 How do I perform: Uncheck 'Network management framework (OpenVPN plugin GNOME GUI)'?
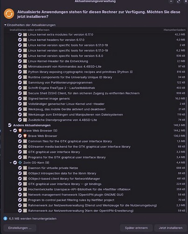click(20, 195)
